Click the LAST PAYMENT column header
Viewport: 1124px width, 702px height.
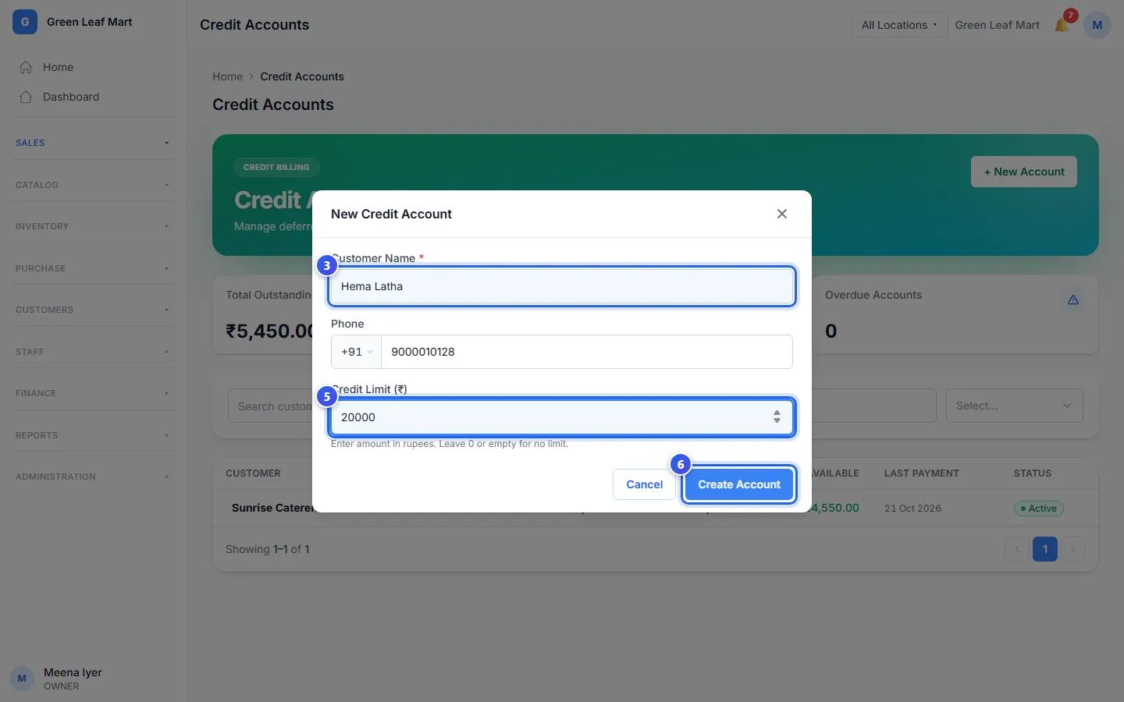(x=921, y=473)
